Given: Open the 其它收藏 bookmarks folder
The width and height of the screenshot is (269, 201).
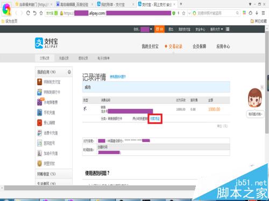Looking at the screenshot, I should point(258,21).
